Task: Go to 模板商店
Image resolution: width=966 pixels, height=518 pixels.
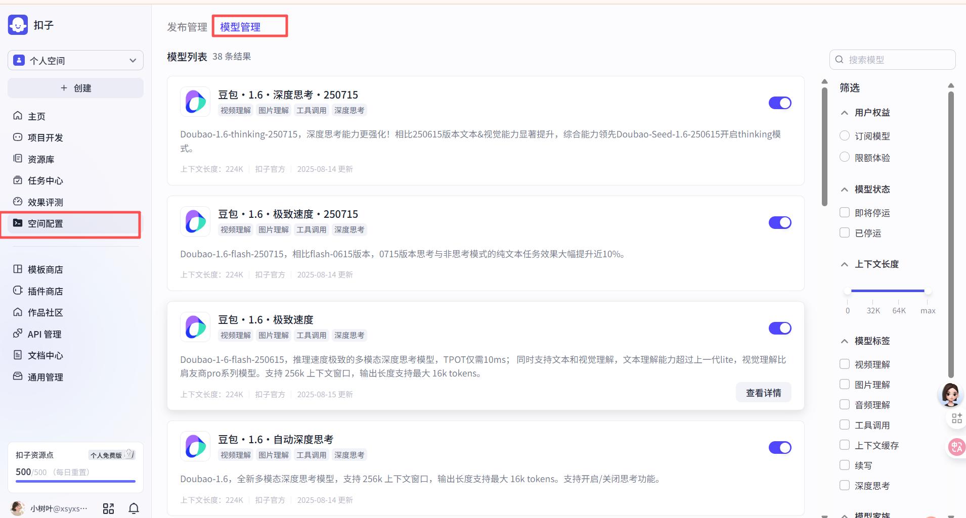Action: pyautogui.click(x=46, y=269)
